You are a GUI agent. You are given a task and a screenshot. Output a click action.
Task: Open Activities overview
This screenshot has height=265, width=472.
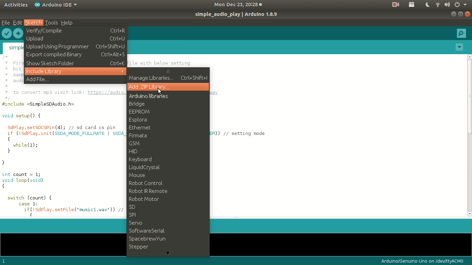tap(16, 4)
